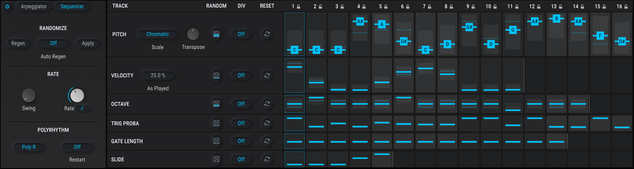Click the Trig Proba reset icon
Viewport: 634px width, 169px height.
(x=267, y=123)
